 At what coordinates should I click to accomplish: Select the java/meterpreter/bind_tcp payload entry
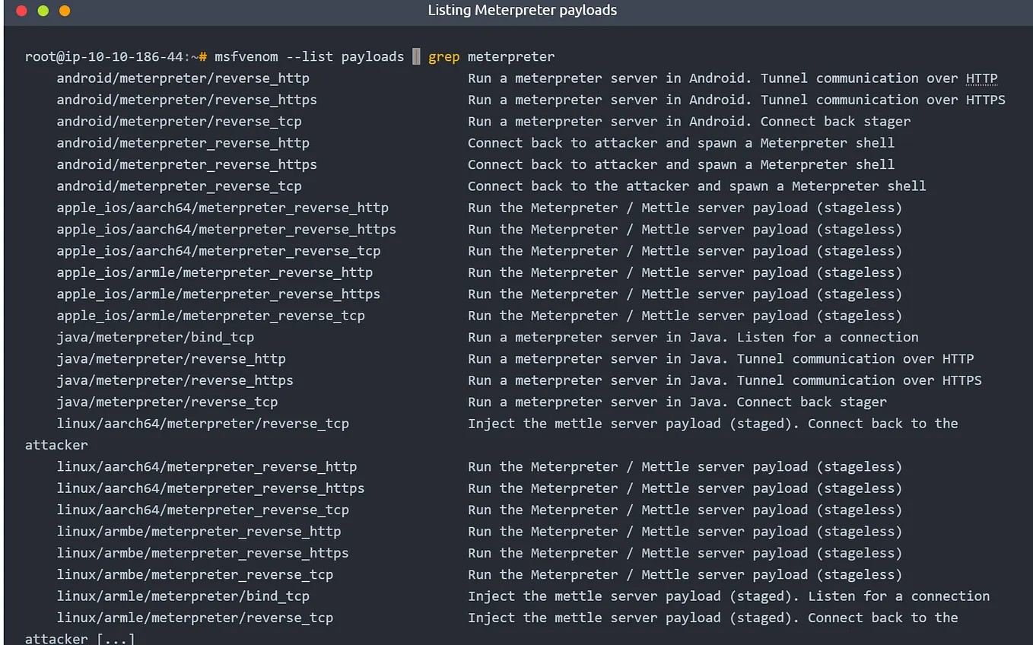(155, 337)
